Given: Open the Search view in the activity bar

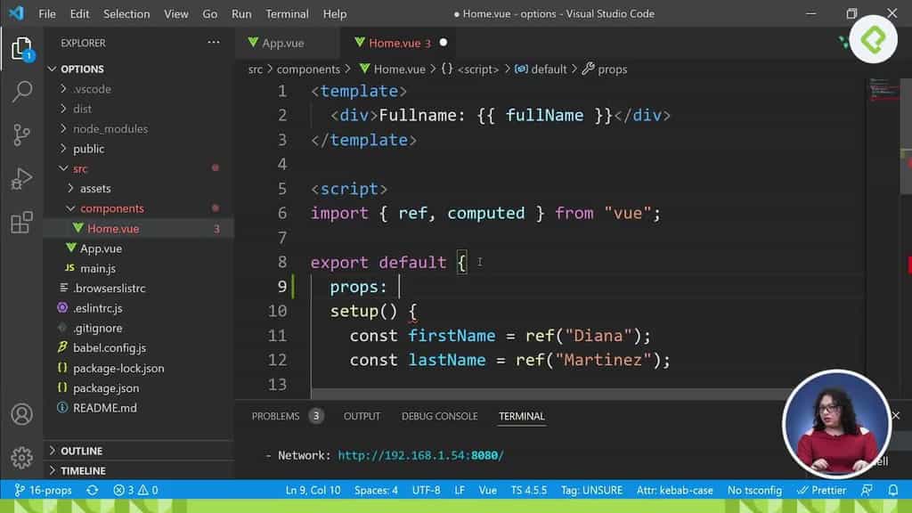Looking at the screenshot, I should (x=22, y=92).
